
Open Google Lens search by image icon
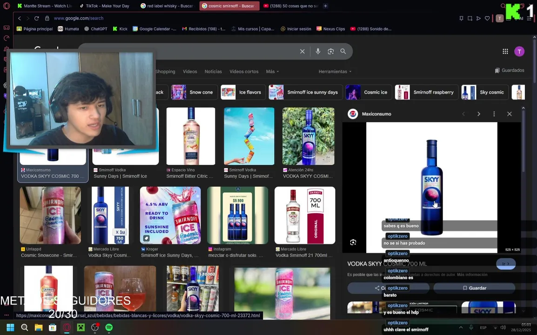(330, 51)
